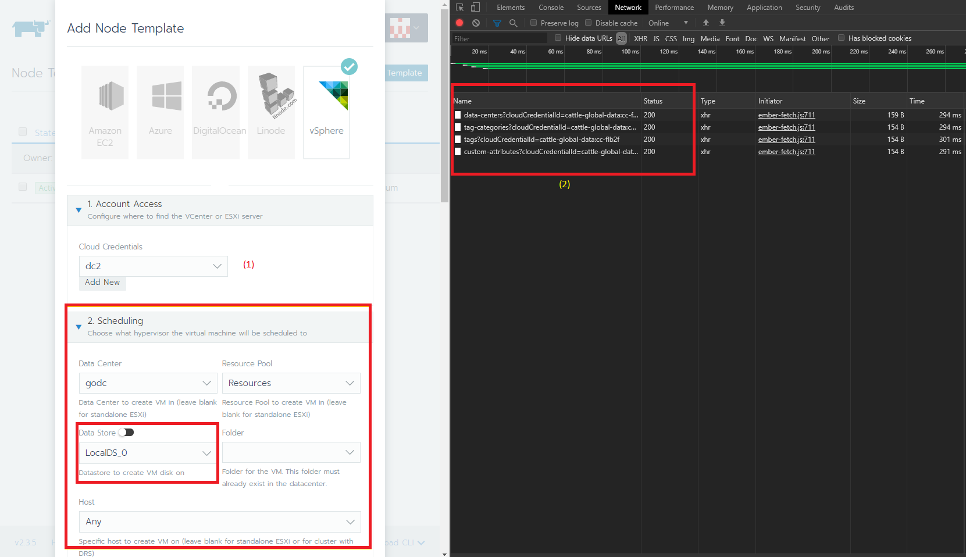
Task: Open the network request search
Action: tap(513, 23)
